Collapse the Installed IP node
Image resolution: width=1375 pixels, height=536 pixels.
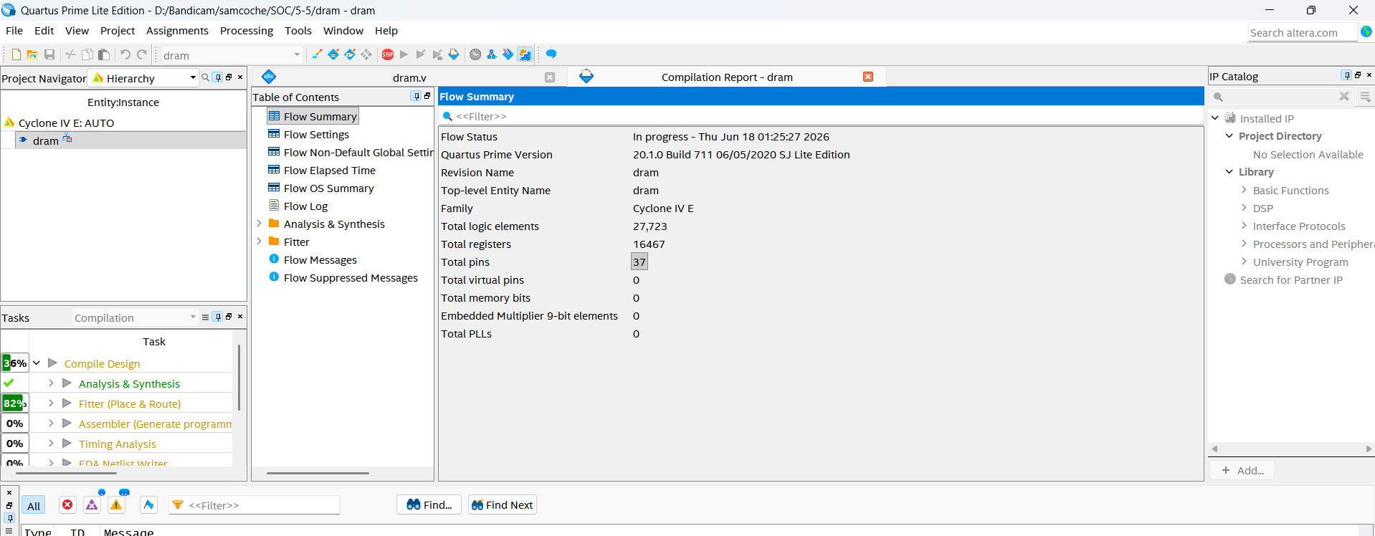(x=1215, y=118)
